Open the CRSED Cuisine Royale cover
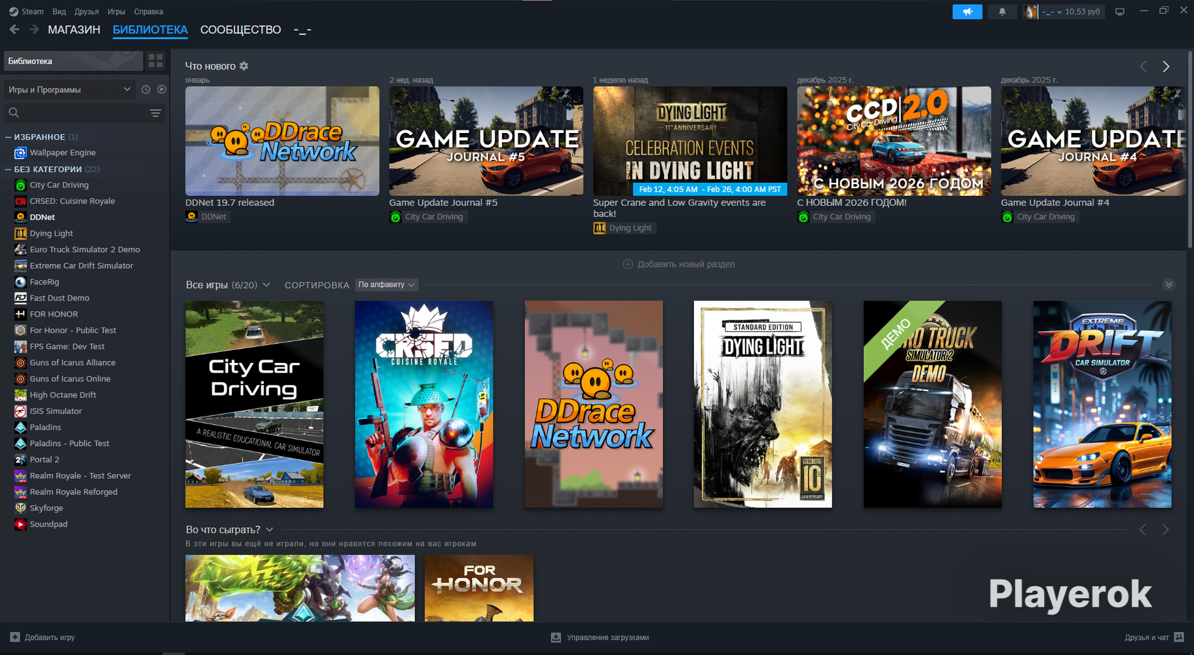Viewport: 1194px width, 655px height. (424, 404)
